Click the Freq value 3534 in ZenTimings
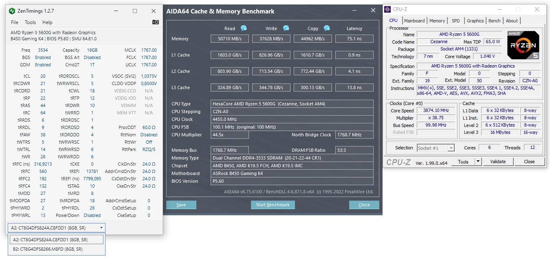This screenshot has width=550, height=258. (43, 50)
